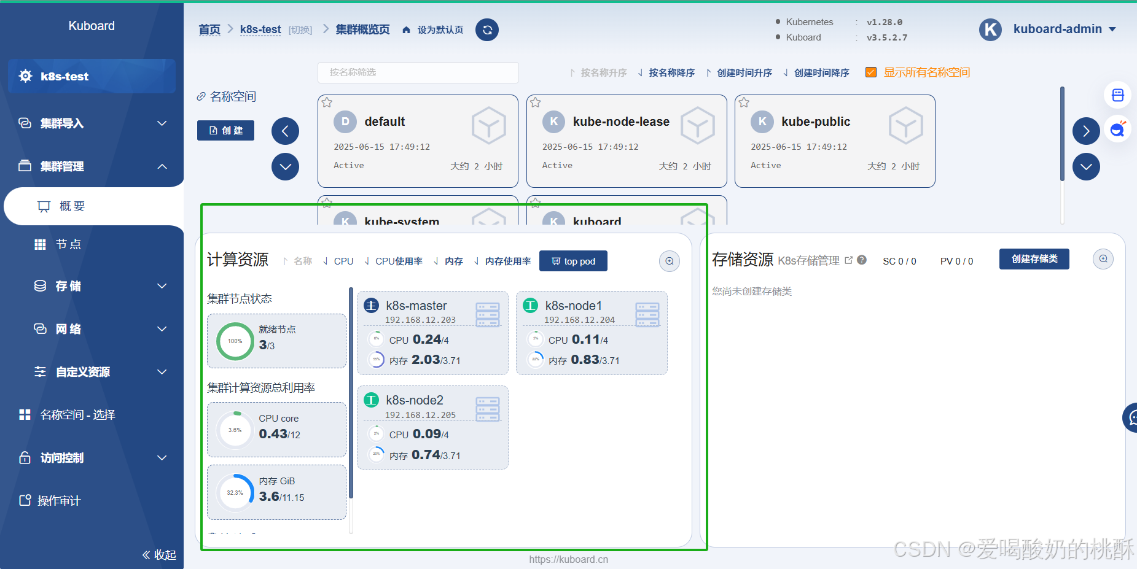Star the kube-public namespace card
Screen dimensions: 1137x569
tap(744, 103)
